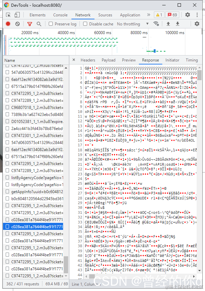
Task: Click the 362 / 431 requests status text
Action: coord(23,284)
